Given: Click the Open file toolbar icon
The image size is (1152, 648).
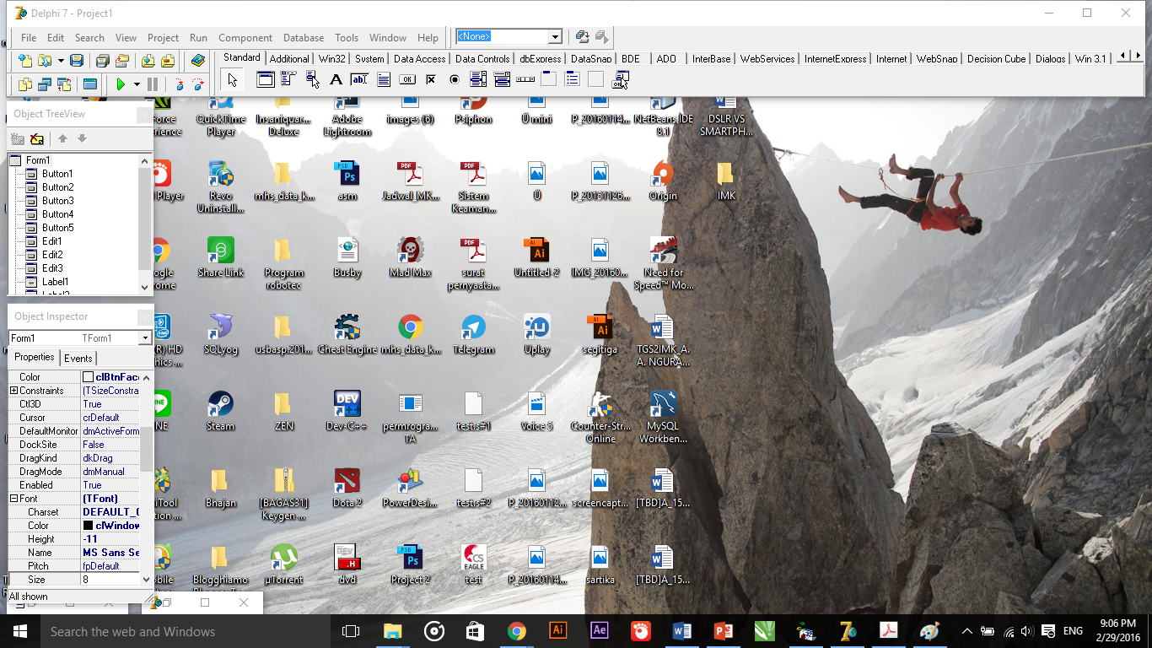Looking at the screenshot, I should (44, 61).
